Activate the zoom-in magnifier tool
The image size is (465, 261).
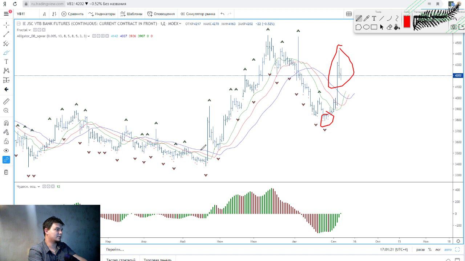tap(6, 111)
